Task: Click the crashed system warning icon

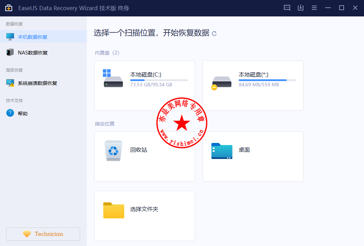Action: point(10,83)
